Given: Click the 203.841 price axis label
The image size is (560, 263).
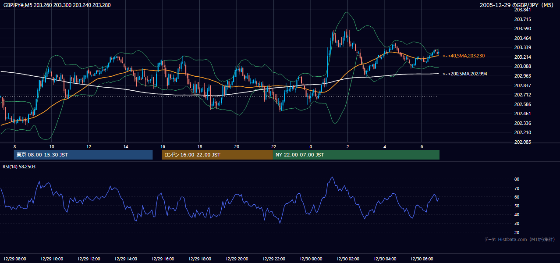Looking at the screenshot, I should (x=522, y=10).
